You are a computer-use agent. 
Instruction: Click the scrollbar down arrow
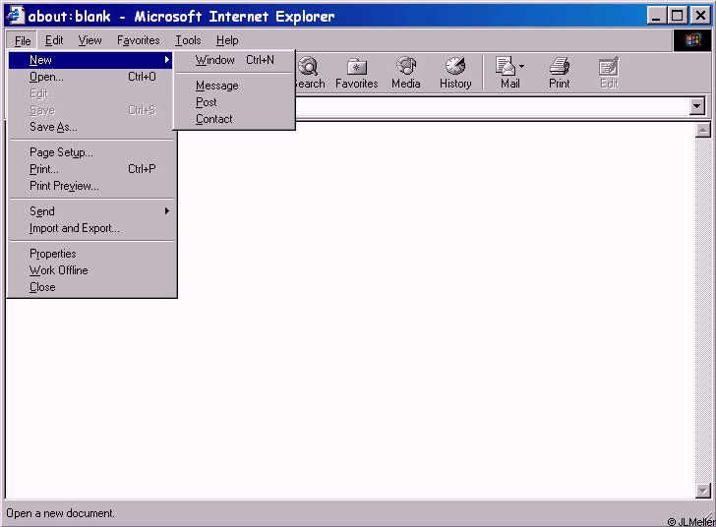703,491
